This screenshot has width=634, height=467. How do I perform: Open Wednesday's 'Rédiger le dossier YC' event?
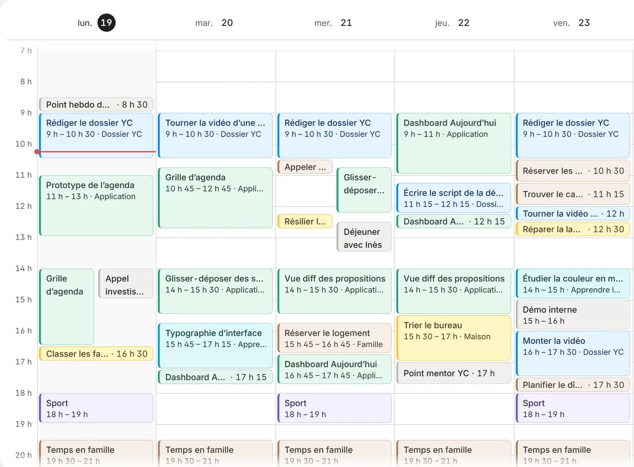click(334, 136)
